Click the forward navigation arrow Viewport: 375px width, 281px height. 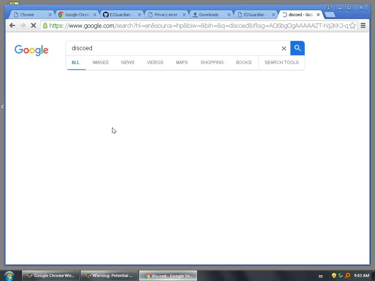click(x=23, y=25)
